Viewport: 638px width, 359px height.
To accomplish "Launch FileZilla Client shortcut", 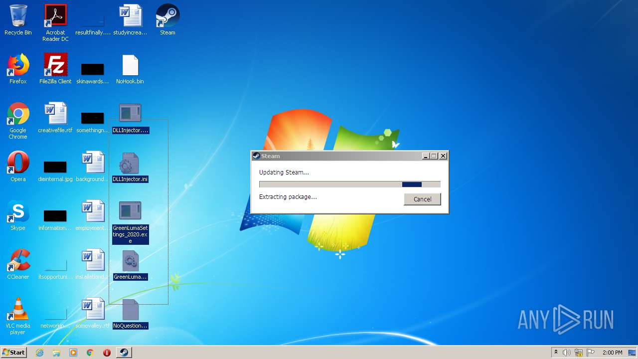I will (x=55, y=69).
